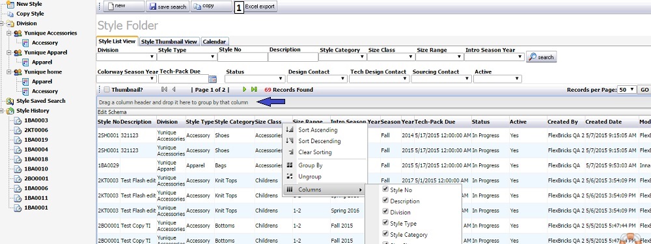
Task: Click the Columns icon in context menu
Action: click(x=290, y=189)
